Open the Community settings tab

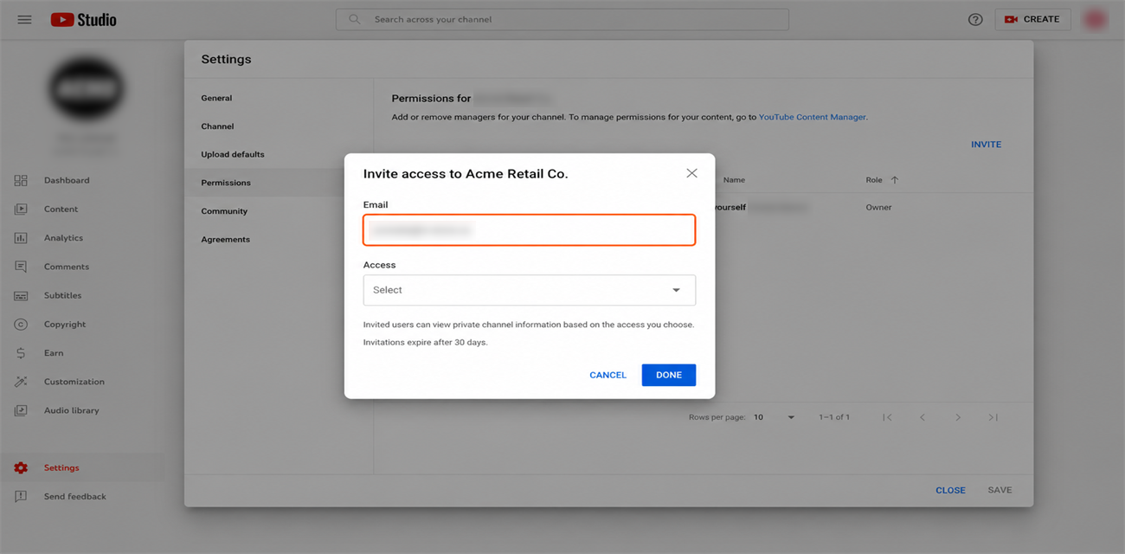[x=224, y=211]
